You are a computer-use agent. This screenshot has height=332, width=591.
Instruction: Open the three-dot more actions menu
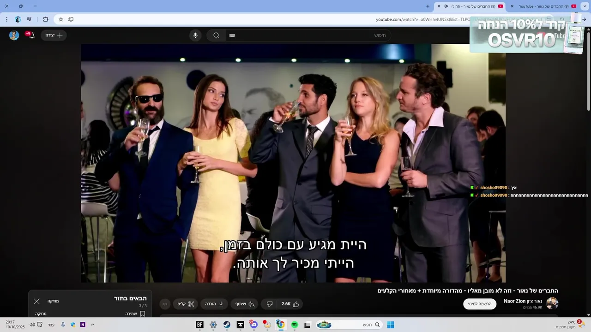click(165, 304)
